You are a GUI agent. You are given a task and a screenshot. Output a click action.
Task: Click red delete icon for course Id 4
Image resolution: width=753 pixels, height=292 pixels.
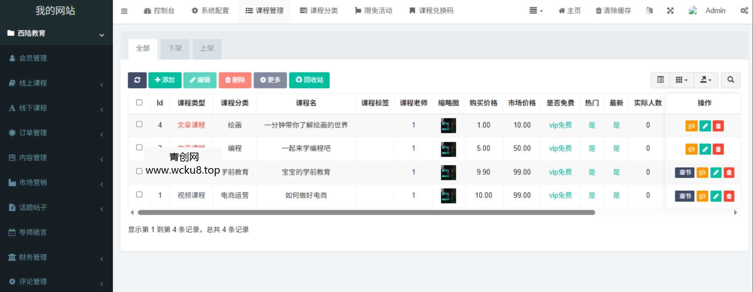[718, 126]
